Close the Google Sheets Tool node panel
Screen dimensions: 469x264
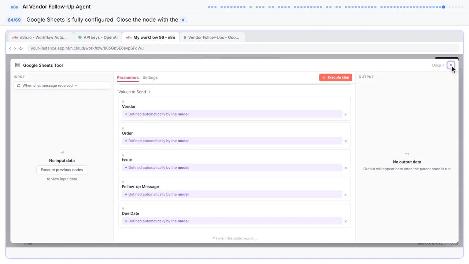pyautogui.click(x=451, y=65)
